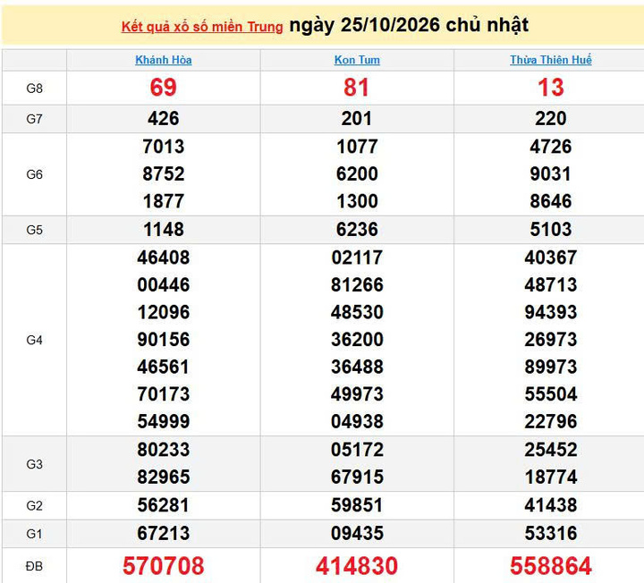Click Thừa Thiên Huế special prize 558864
Image resolution: width=644 pixels, height=583 pixels.
tap(551, 566)
